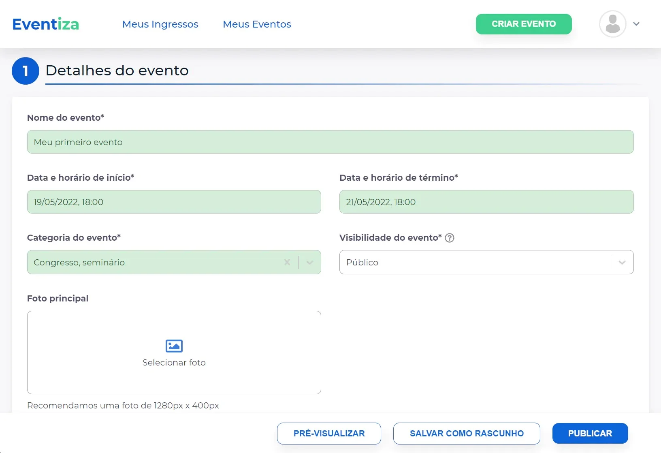The height and width of the screenshot is (453, 661).
Task: Go to Meus Ingressos
Action: (x=160, y=24)
